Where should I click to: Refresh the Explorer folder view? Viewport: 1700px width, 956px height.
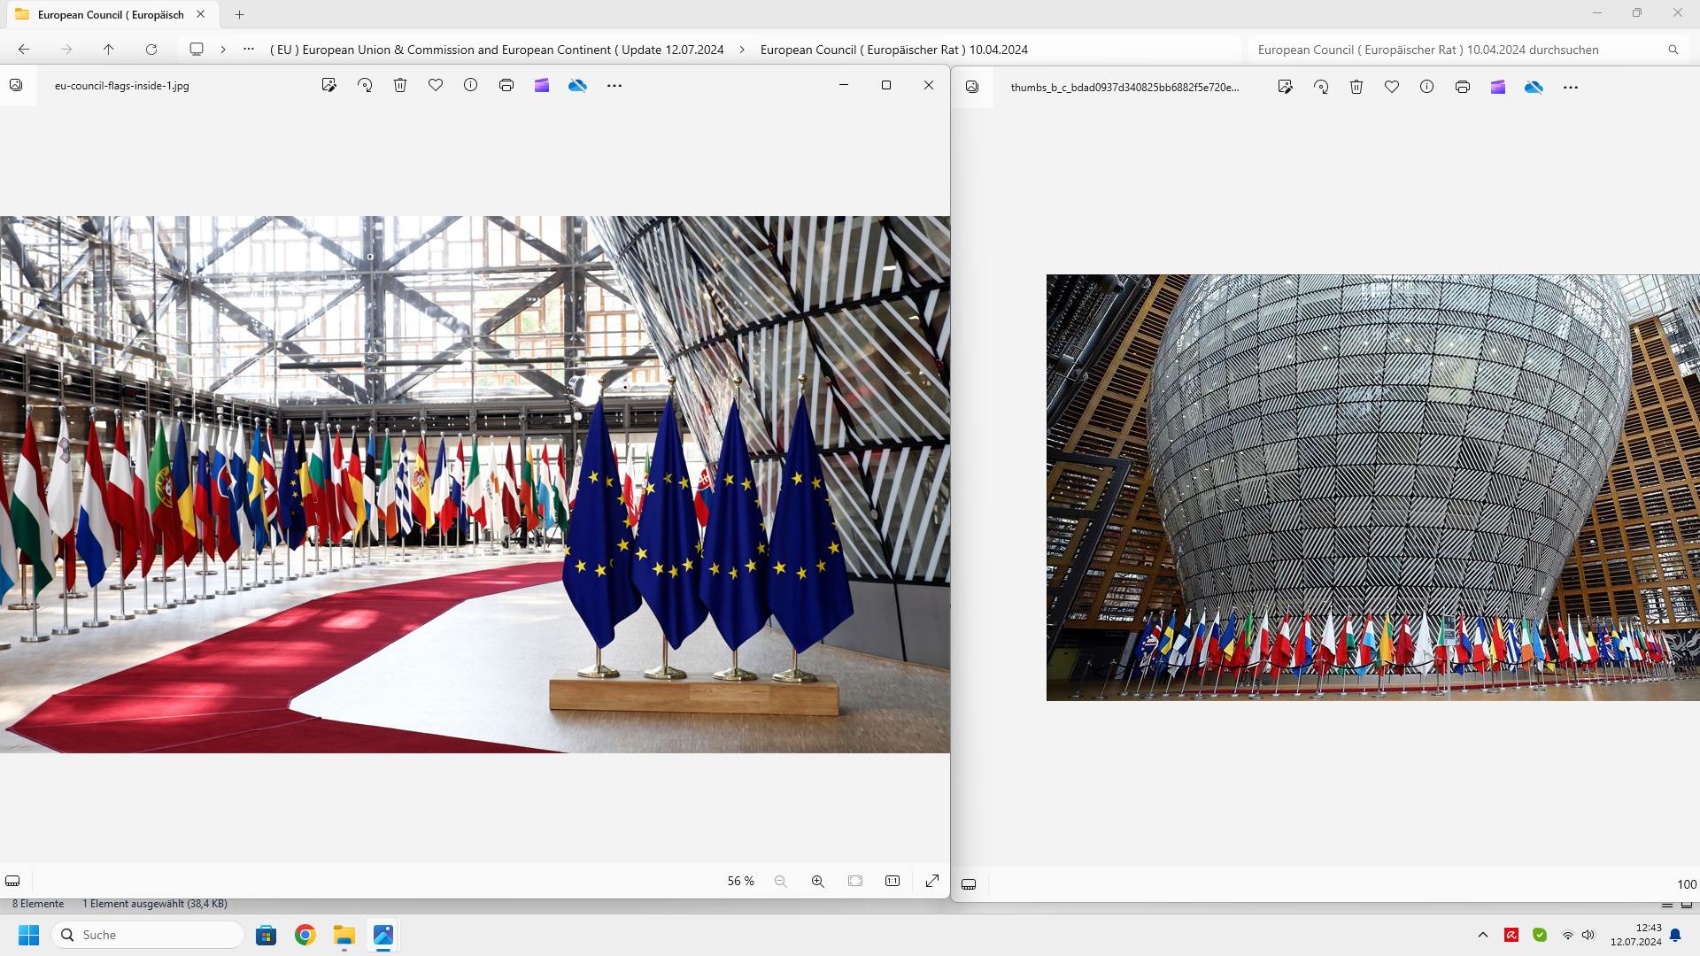151,50
